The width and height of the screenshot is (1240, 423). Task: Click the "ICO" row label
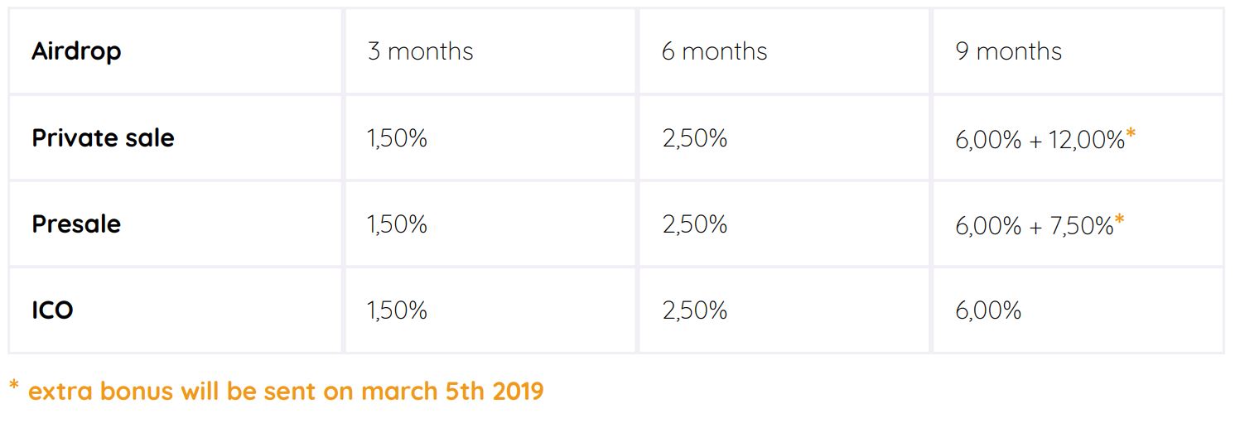pos(52,310)
